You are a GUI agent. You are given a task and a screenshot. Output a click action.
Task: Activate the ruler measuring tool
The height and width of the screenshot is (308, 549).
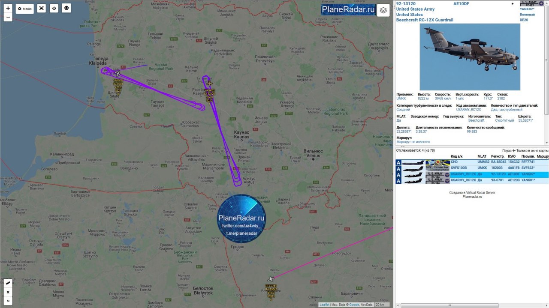[x=8, y=284]
